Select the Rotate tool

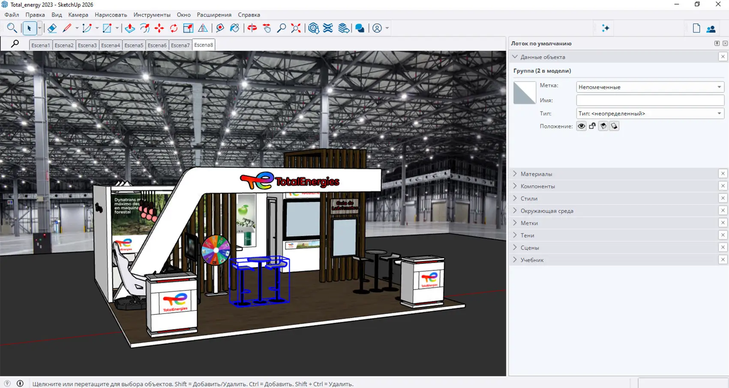[x=174, y=28]
